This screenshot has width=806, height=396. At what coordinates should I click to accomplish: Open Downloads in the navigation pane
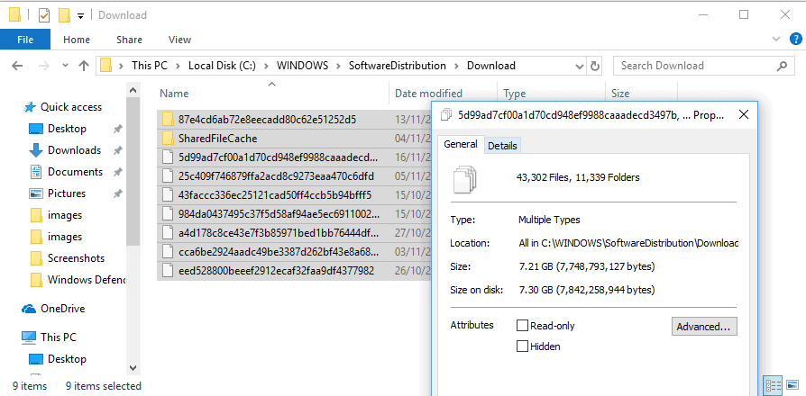74,149
